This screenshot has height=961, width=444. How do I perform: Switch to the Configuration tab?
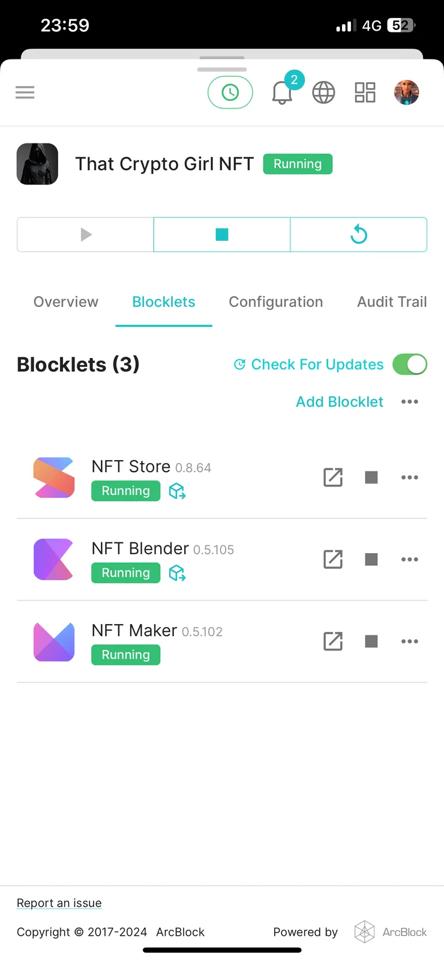coord(276,302)
